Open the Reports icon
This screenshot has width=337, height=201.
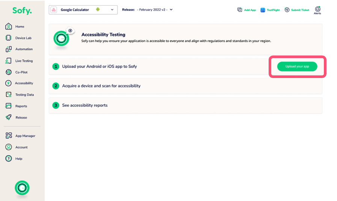(x=9, y=106)
